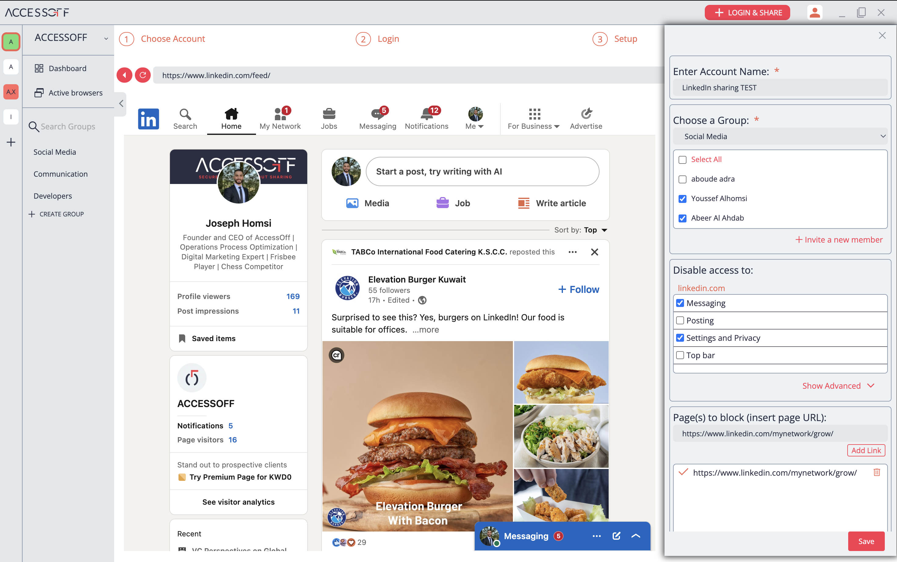Check the aboude adra member

click(x=682, y=179)
